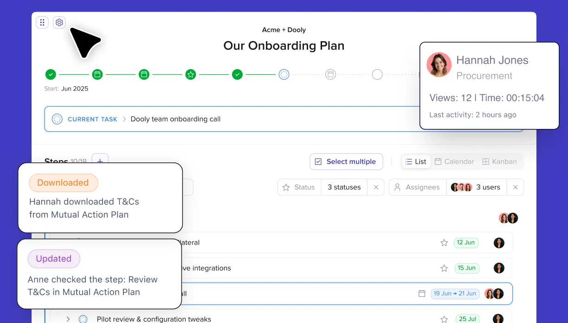Click the start date Jun 2025
This screenshot has width=568, height=323.
75,89
